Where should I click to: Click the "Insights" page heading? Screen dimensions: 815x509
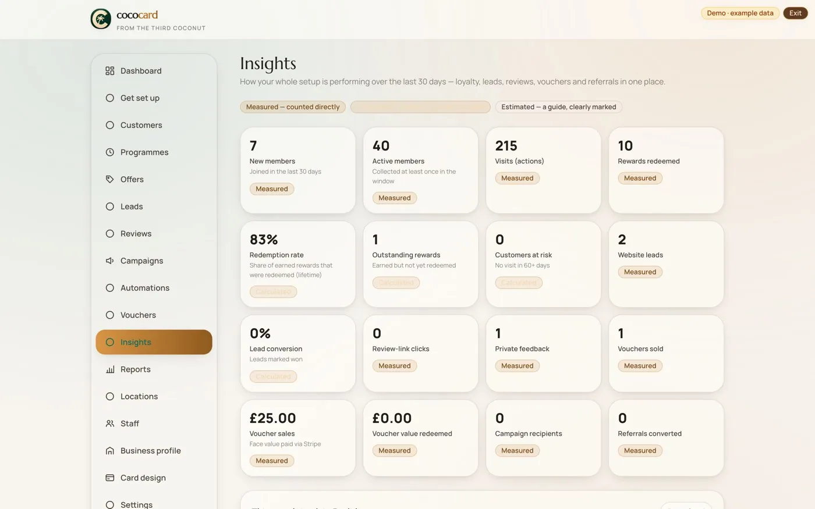[268, 63]
